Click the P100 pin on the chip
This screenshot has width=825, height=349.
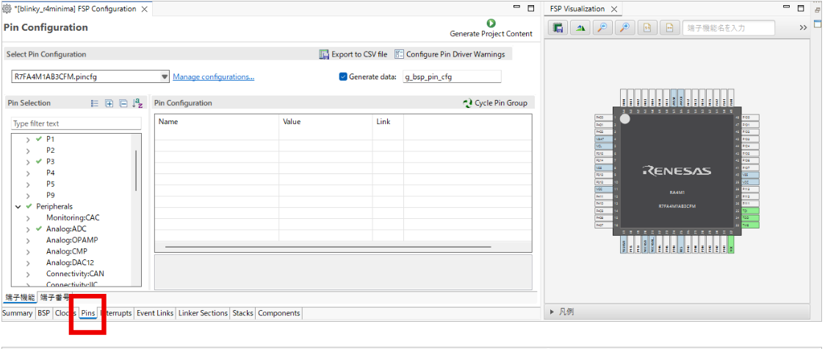click(x=750, y=117)
